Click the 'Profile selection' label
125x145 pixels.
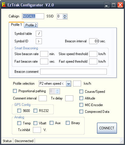24,84
